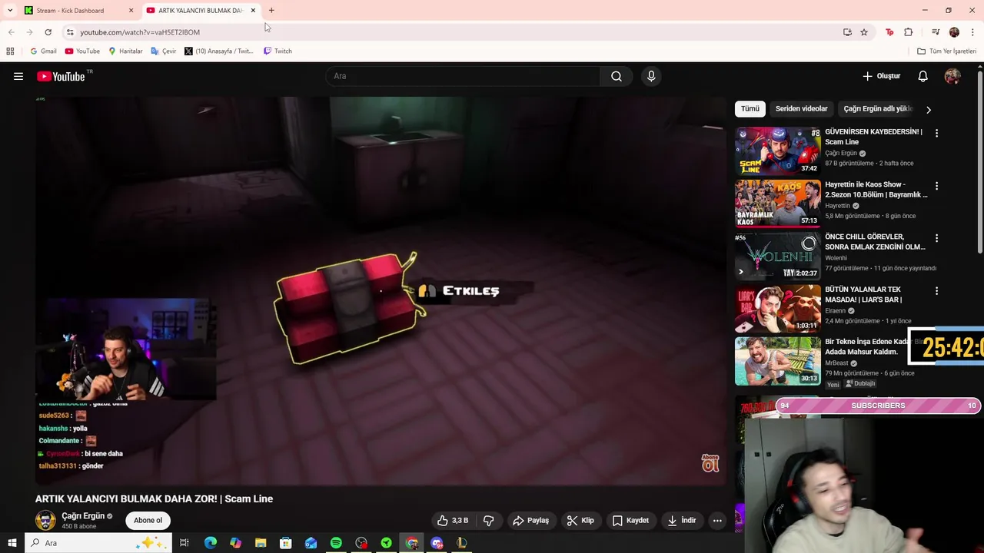Open Microsoft Edge from taskbar
The width and height of the screenshot is (984, 553).
pyautogui.click(x=210, y=543)
